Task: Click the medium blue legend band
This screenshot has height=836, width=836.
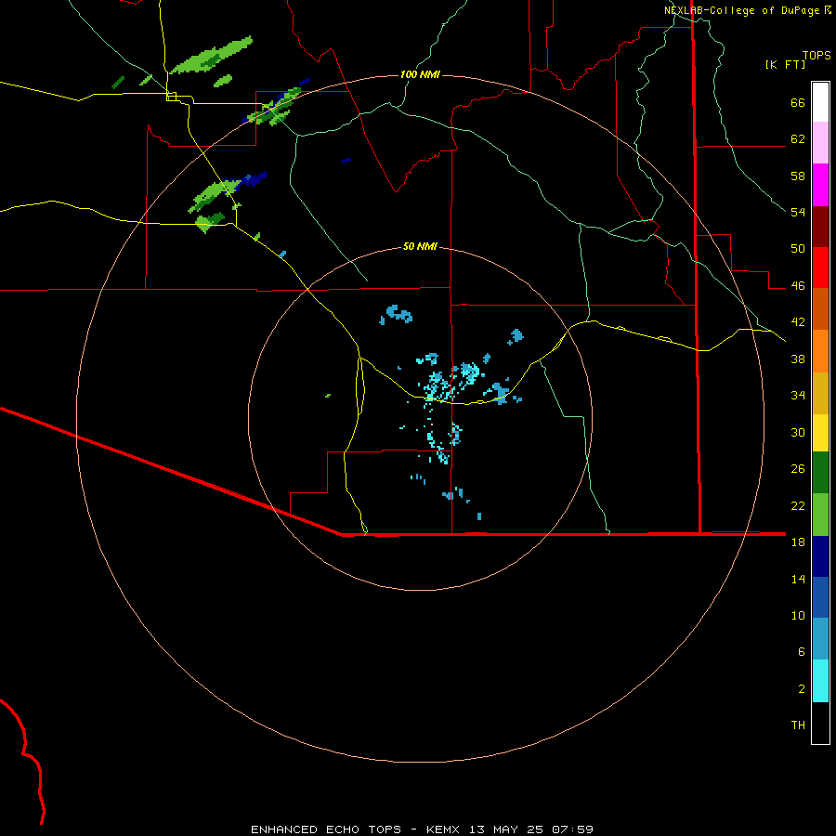Action: pos(820,597)
